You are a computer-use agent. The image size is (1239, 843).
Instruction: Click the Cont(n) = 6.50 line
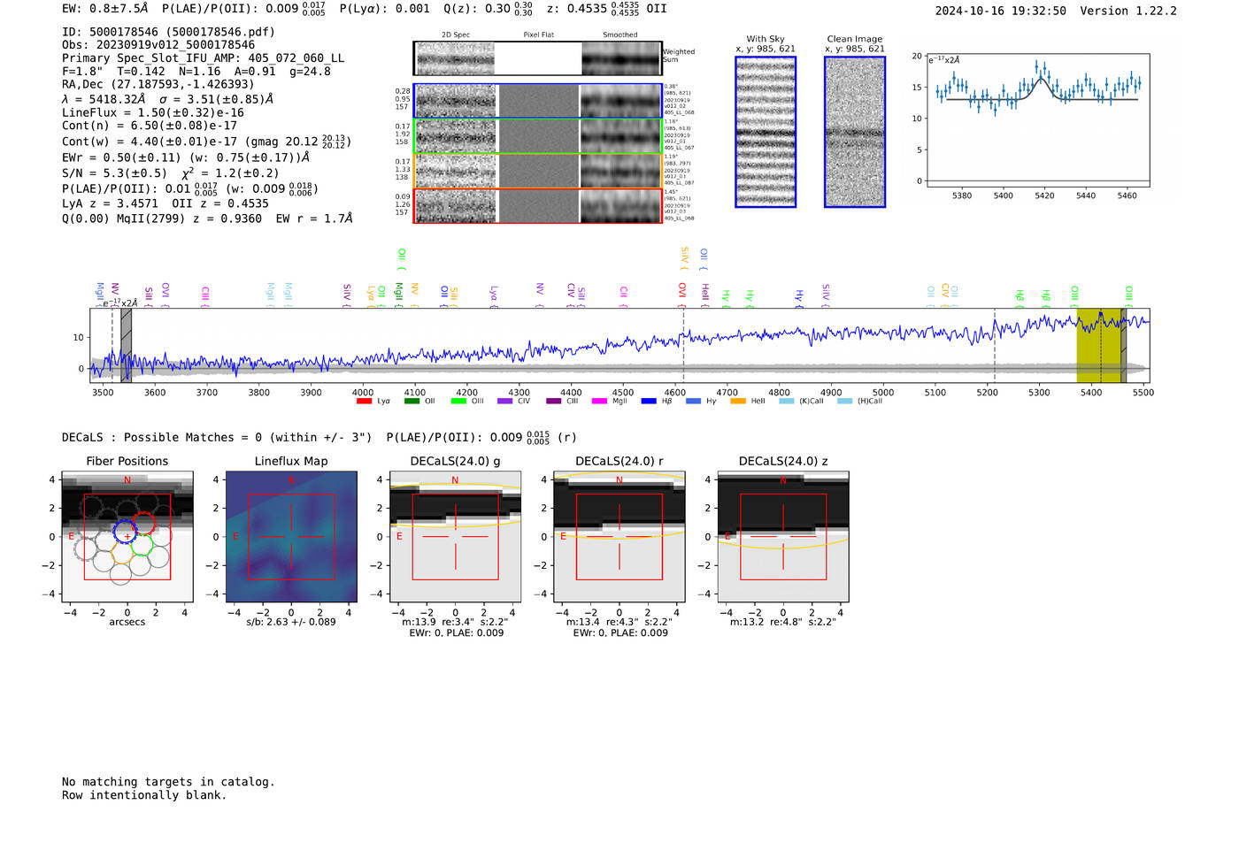(150, 126)
